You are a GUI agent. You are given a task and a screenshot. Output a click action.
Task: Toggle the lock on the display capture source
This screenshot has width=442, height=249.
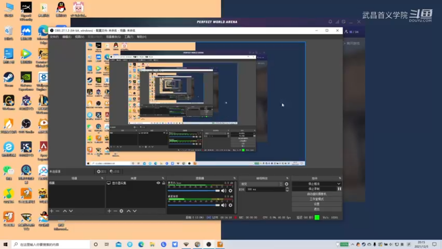pyautogui.click(x=164, y=183)
